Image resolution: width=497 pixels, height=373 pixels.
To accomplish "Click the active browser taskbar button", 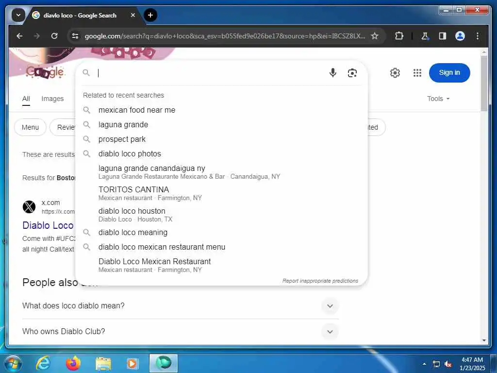I will tap(164, 363).
